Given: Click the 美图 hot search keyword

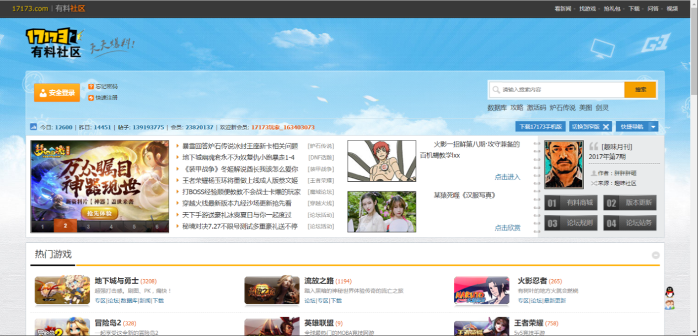Looking at the screenshot, I should pyautogui.click(x=586, y=108).
